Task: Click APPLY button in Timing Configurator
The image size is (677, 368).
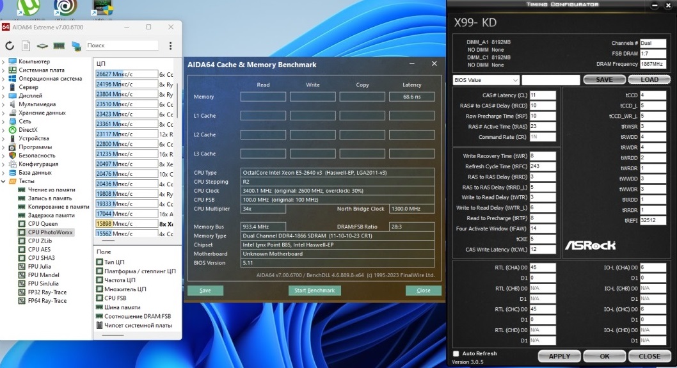Action: pos(559,356)
